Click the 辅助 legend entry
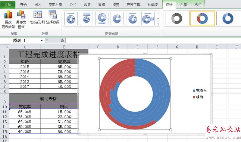The width and height of the screenshot is (241, 142). (198, 97)
